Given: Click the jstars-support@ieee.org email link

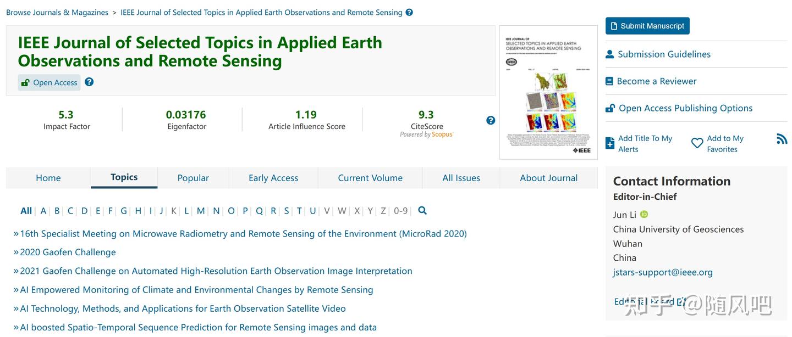Looking at the screenshot, I should [663, 272].
